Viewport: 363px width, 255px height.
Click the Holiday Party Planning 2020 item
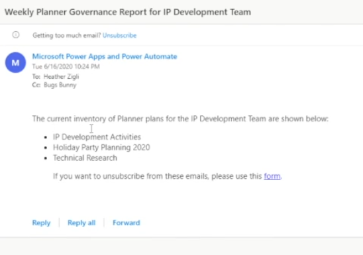pos(101,148)
